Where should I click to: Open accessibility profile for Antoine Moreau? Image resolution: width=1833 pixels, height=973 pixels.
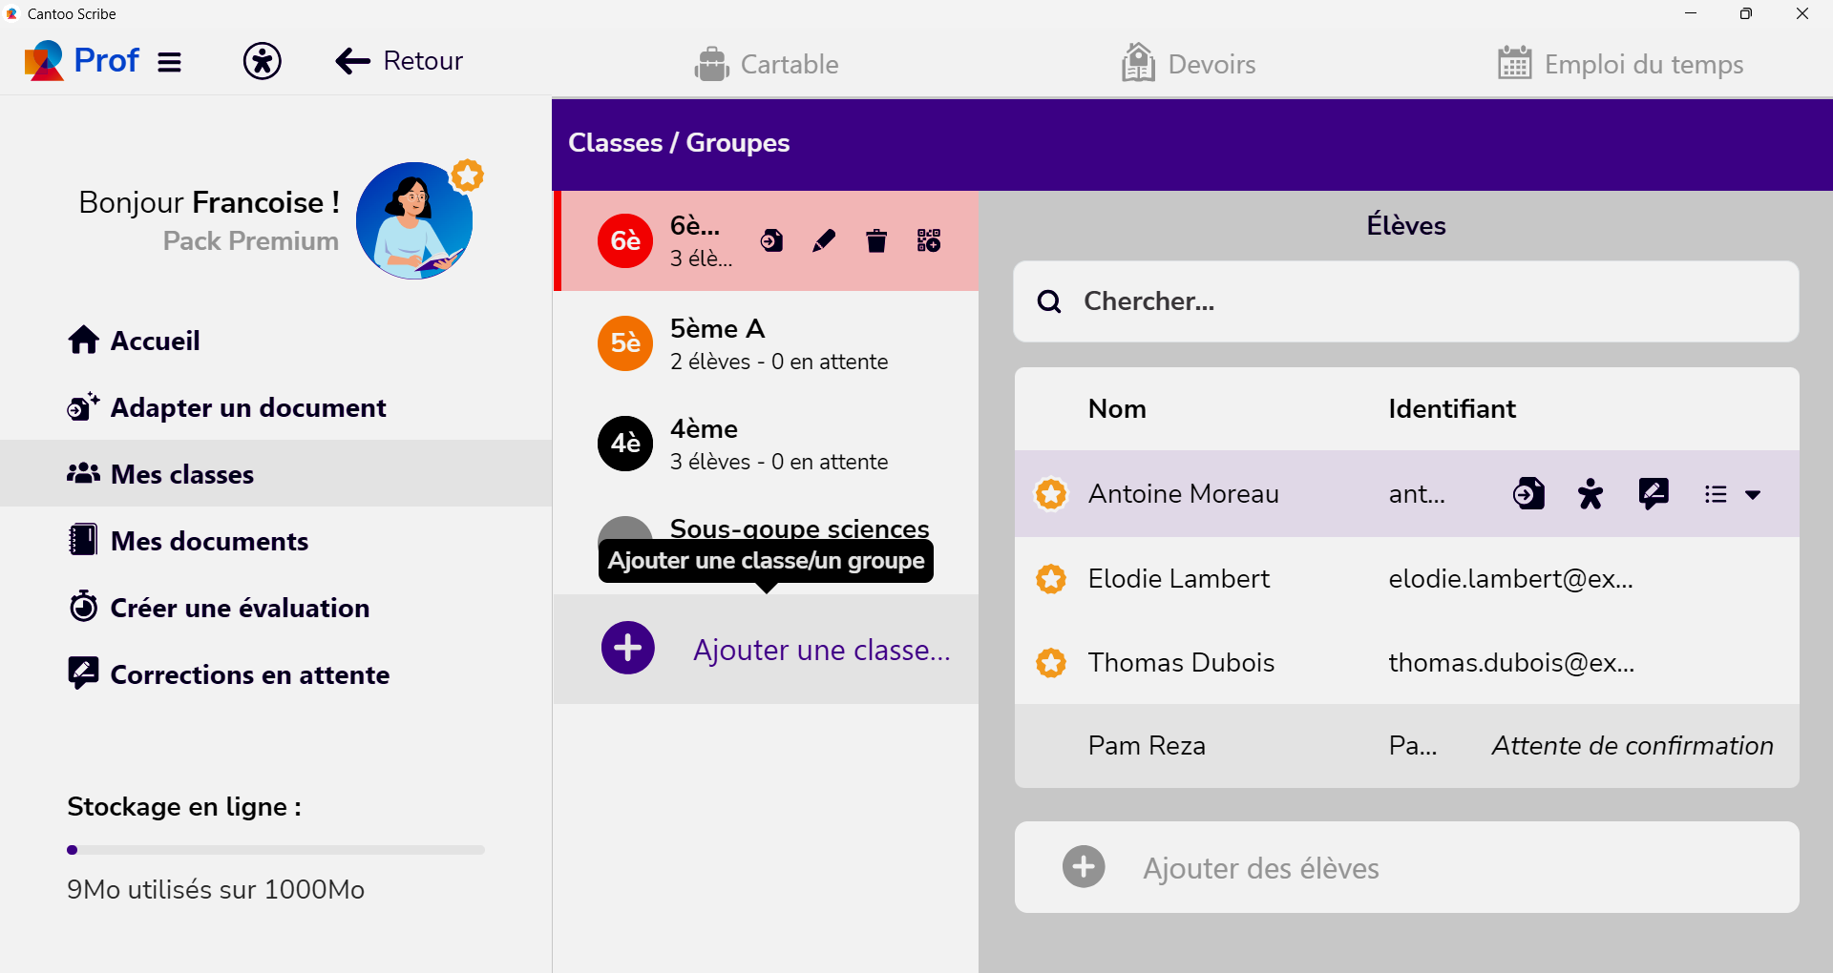pos(1591,494)
